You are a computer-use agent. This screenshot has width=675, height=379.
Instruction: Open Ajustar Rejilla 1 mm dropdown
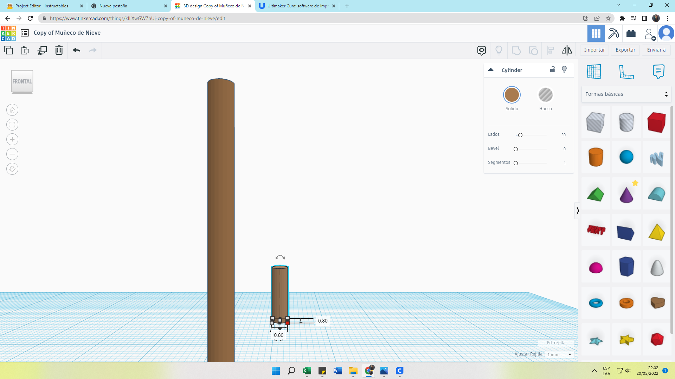[559, 354]
